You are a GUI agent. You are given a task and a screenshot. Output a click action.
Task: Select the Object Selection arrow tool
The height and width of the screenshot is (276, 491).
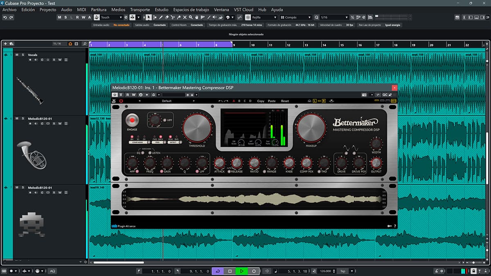149,18
